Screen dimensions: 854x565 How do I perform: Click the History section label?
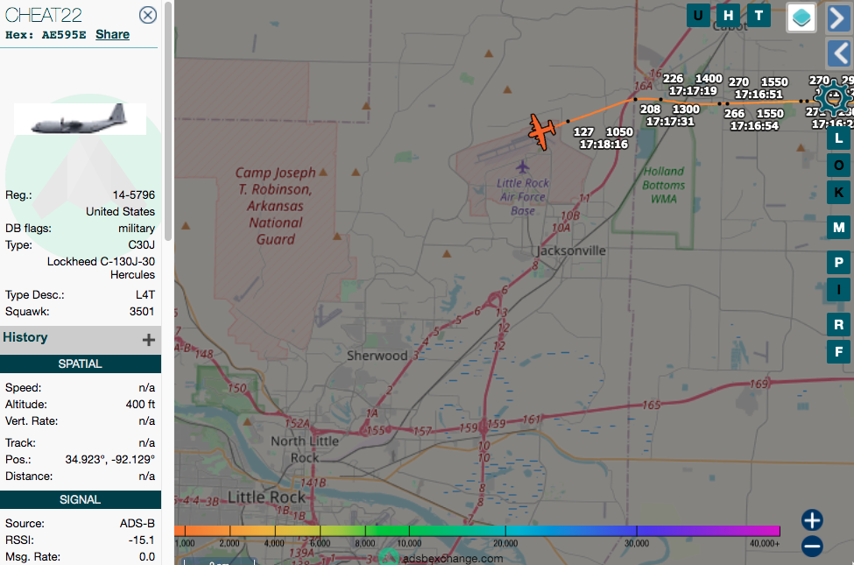tap(25, 337)
